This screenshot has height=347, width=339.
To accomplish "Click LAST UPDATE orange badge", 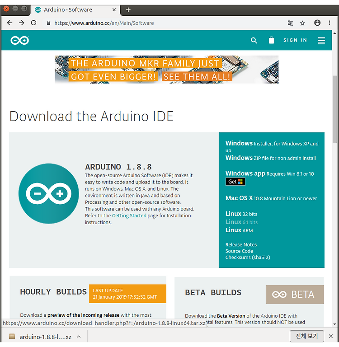I will tap(127, 294).
